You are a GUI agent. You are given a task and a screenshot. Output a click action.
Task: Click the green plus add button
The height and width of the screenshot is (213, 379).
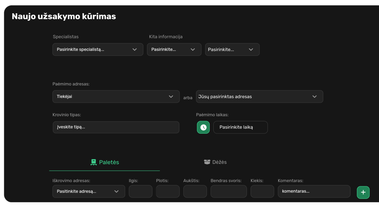coord(363,192)
